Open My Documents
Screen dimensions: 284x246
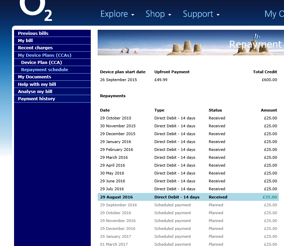click(x=34, y=77)
